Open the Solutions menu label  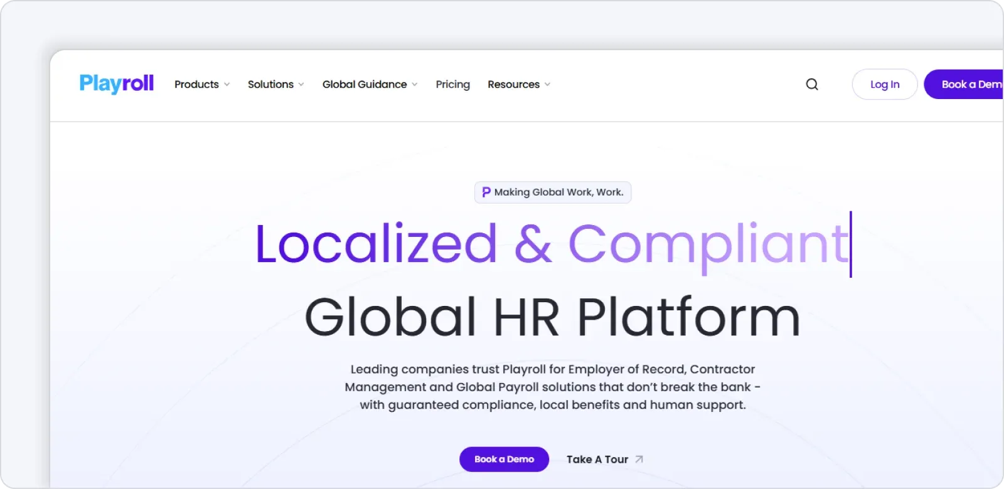270,84
